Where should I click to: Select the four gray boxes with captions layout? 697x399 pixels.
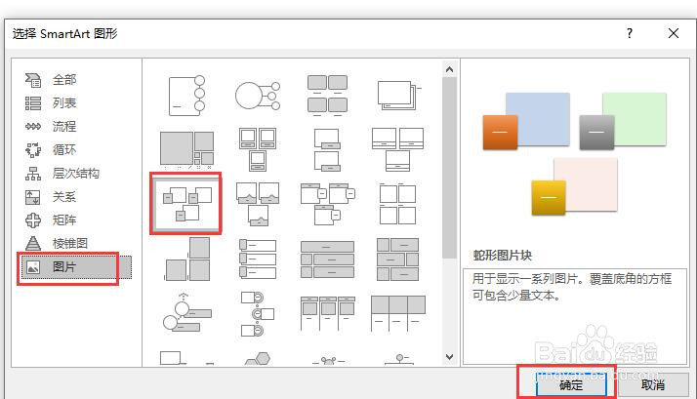(328, 96)
